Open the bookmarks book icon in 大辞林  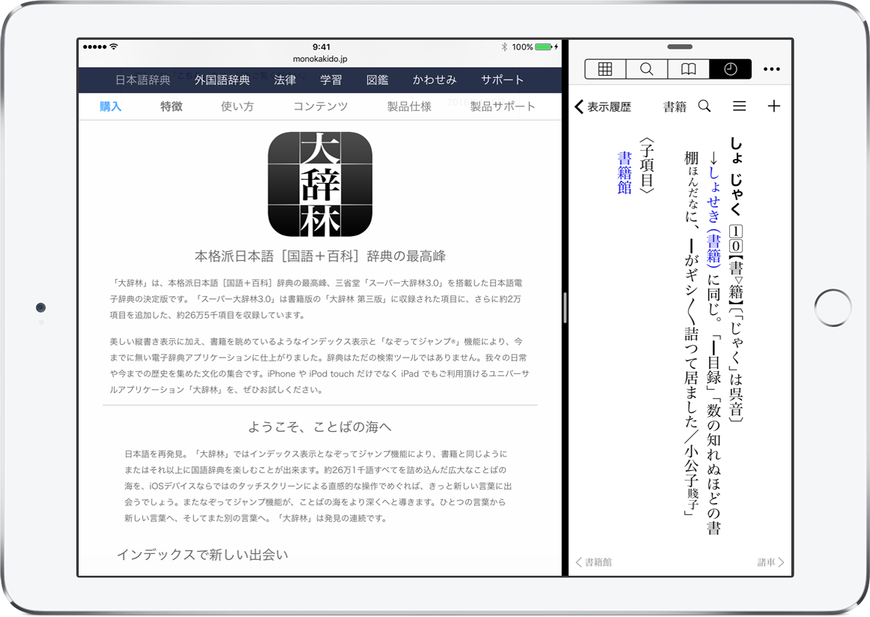pyautogui.click(x=687, y=68)
